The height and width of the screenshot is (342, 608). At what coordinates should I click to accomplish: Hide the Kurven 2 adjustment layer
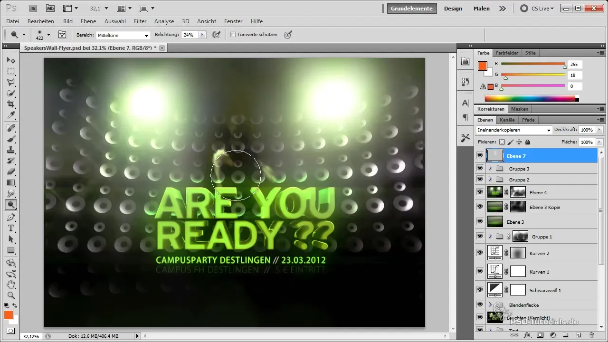pyautogui.click(x=480, y=253)
